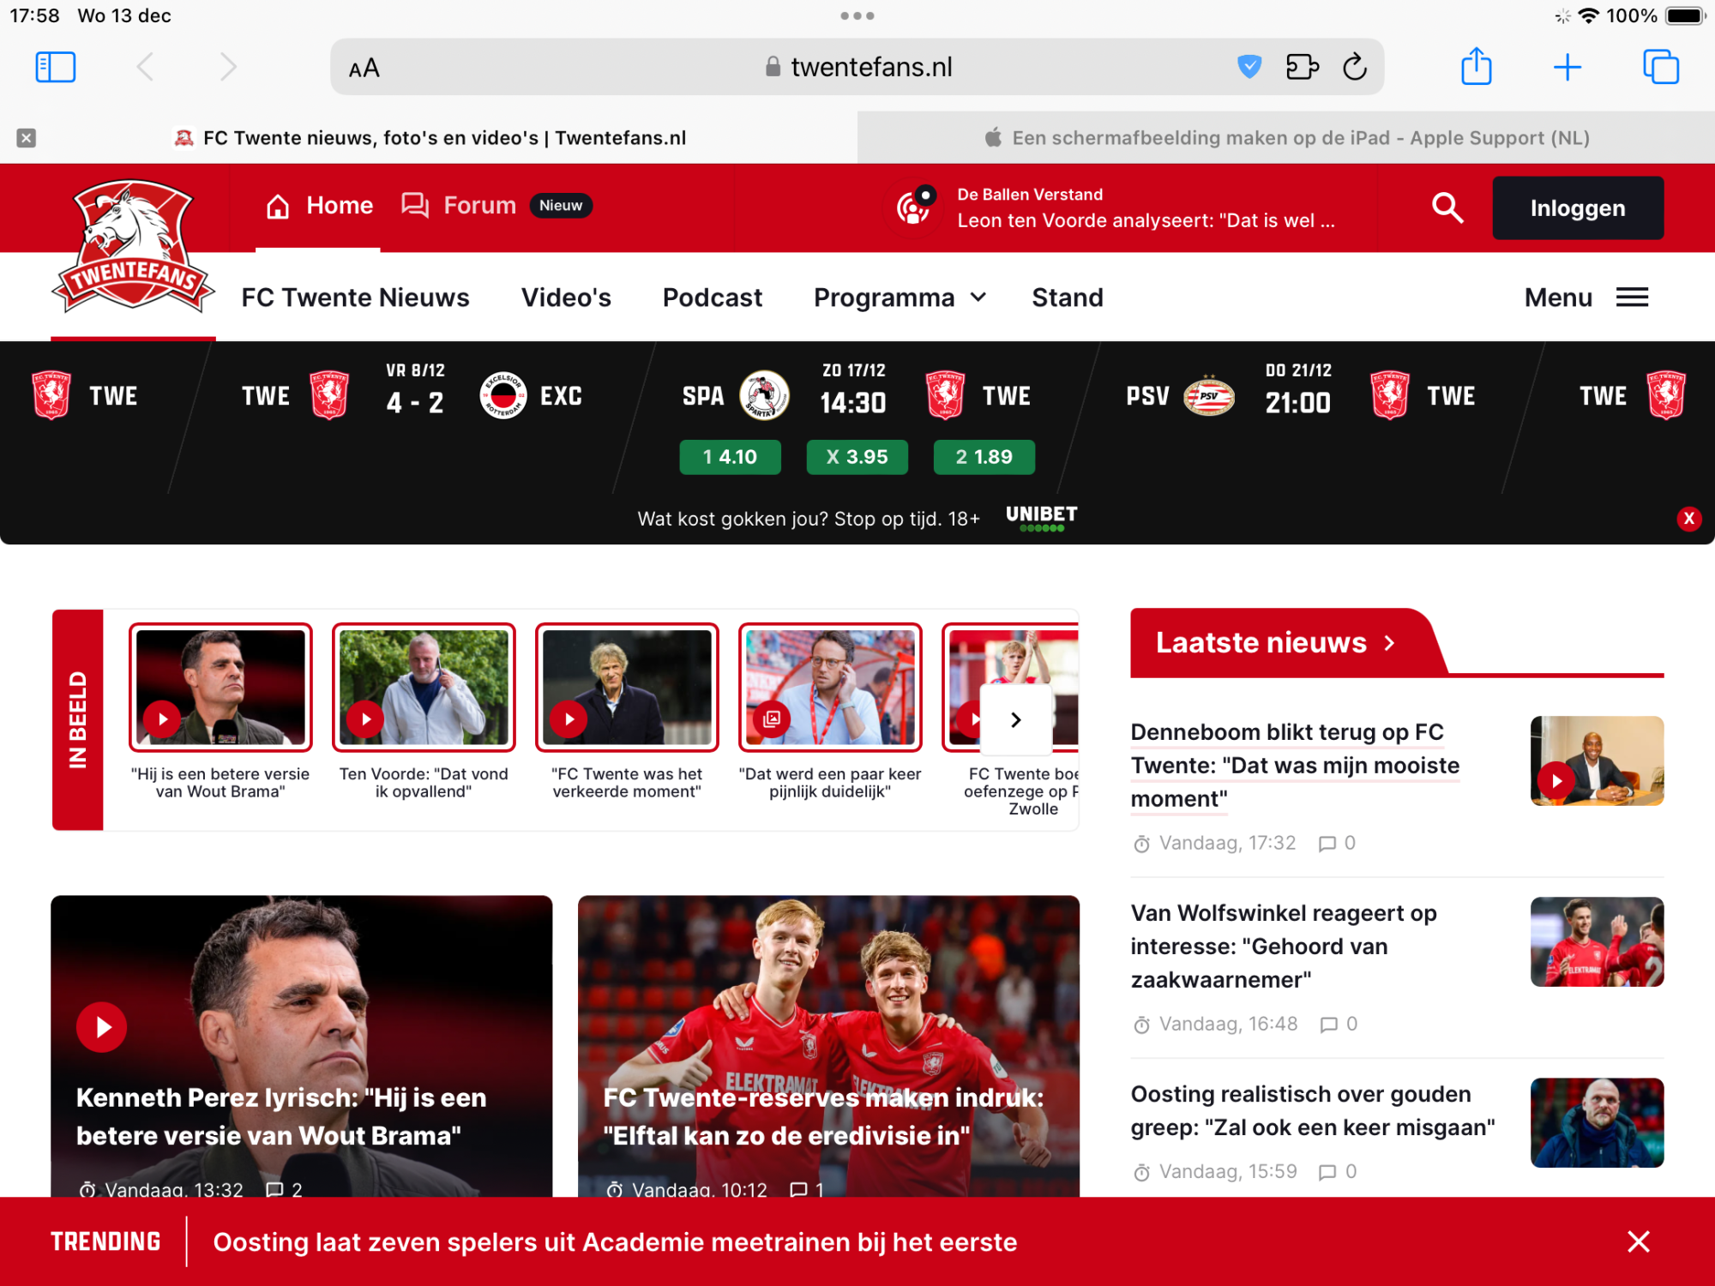Expand the Menu with the hamburger icon

(x=1632, y=297)
